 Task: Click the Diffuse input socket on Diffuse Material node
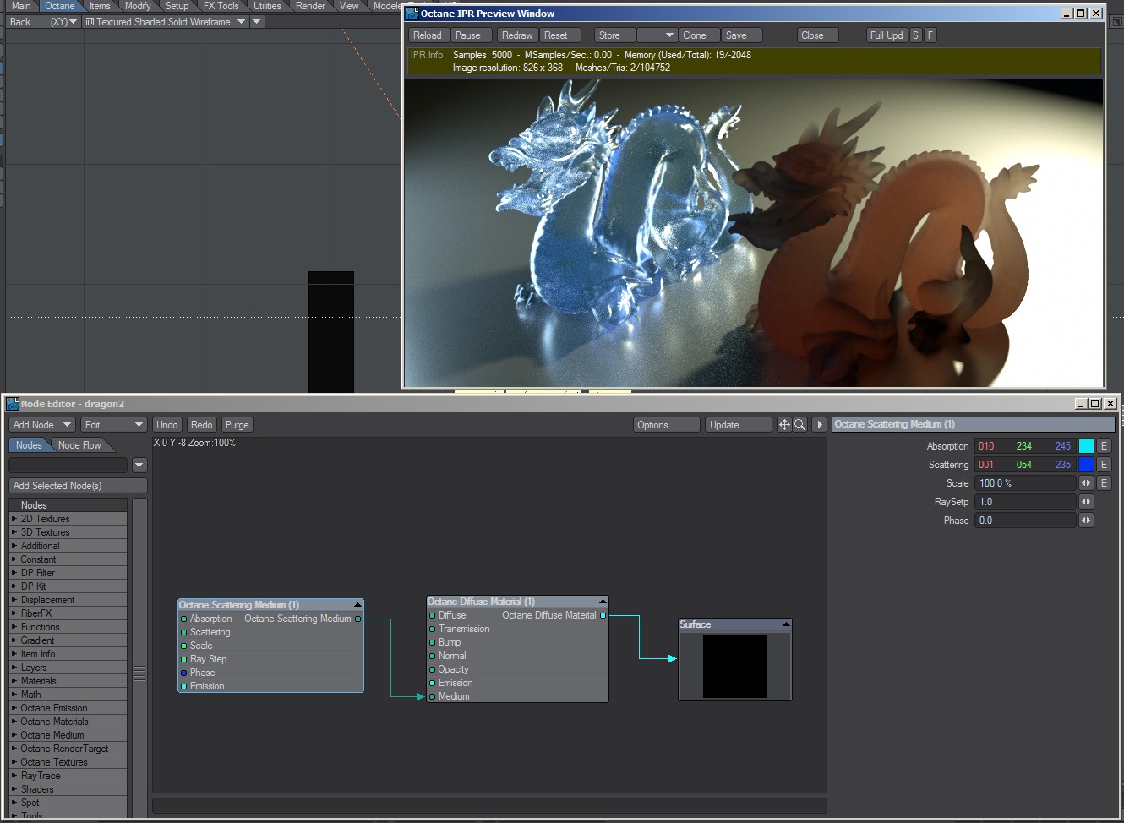coord(432,616)
